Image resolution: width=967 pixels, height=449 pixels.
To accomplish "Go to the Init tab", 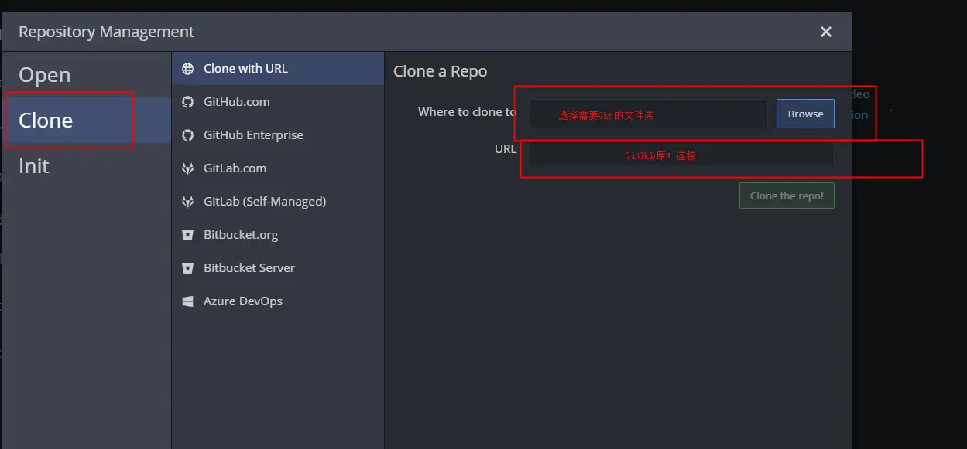I will [x=86, y=166].
